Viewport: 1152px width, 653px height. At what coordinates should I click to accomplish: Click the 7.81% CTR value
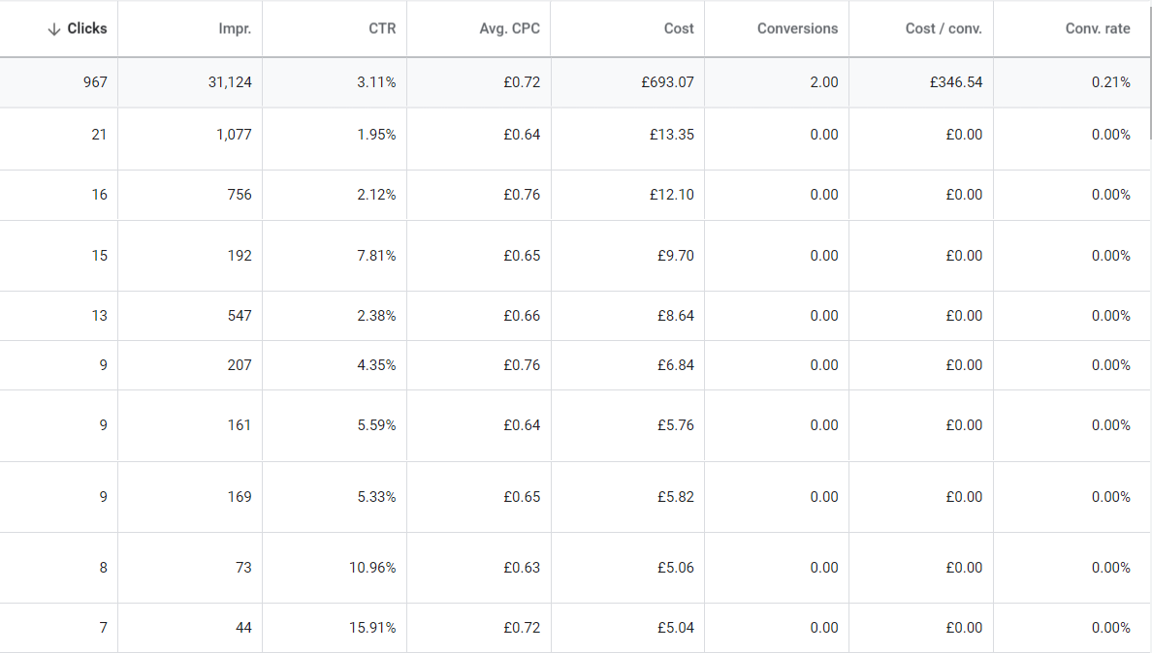pos(376,256)
